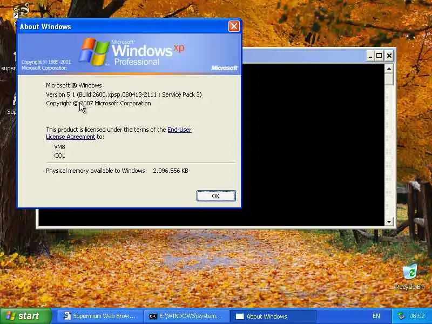Click the 08:02 taskbar clock

[417, 316]
